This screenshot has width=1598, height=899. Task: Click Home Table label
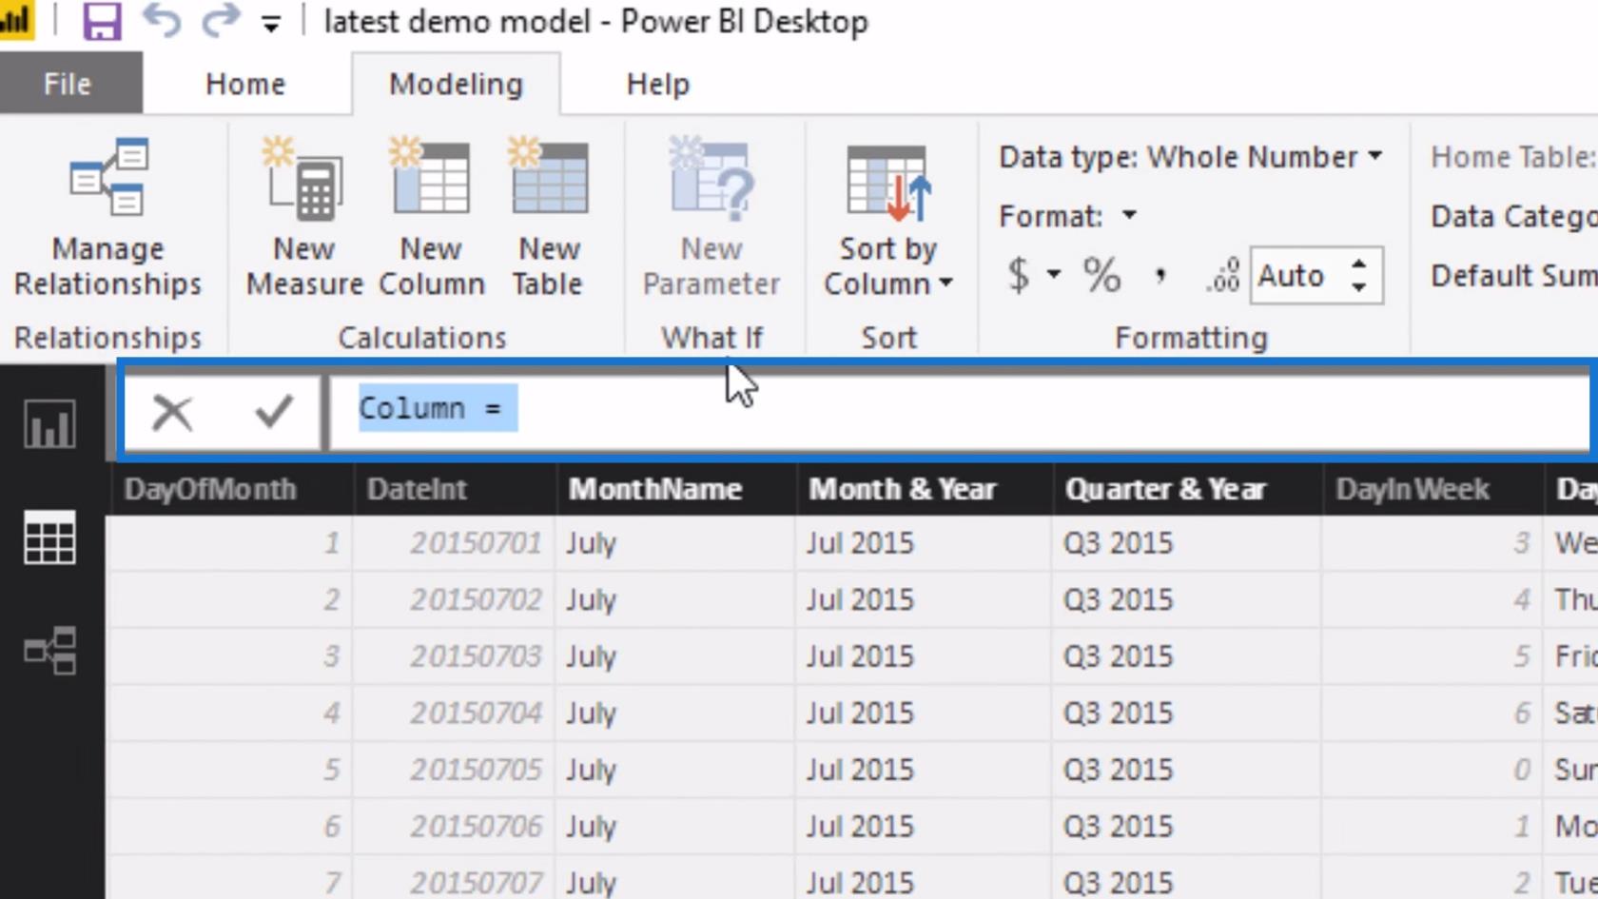click(1513, 157)
